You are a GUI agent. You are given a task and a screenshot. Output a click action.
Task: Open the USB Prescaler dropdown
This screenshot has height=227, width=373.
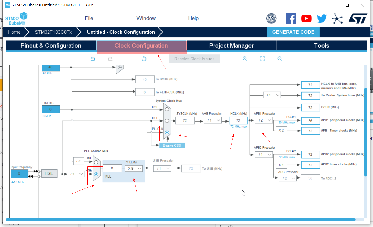[162, 168]
